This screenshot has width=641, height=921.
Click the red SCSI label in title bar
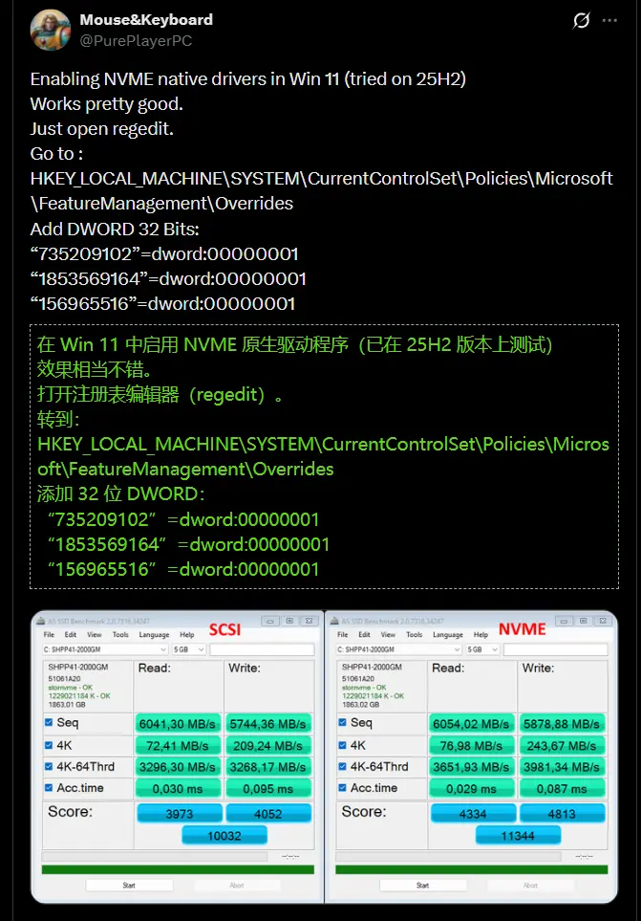pos(225,629)
